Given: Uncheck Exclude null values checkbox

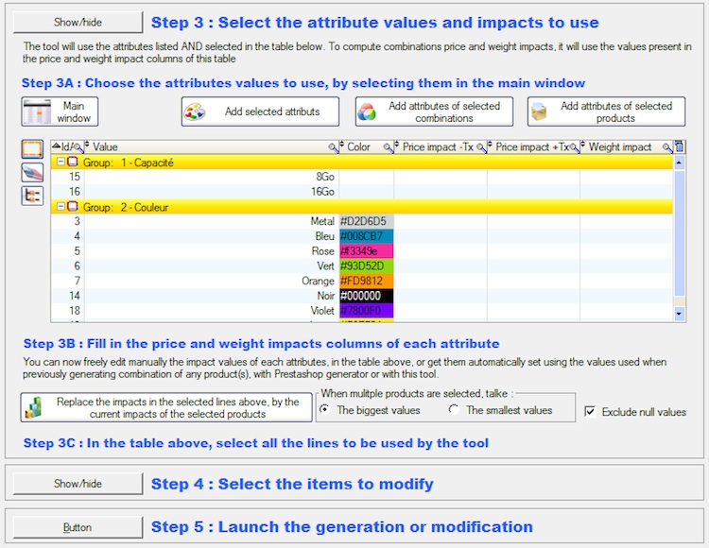Looking at the screenshot, I should click(x=590, y=412).
